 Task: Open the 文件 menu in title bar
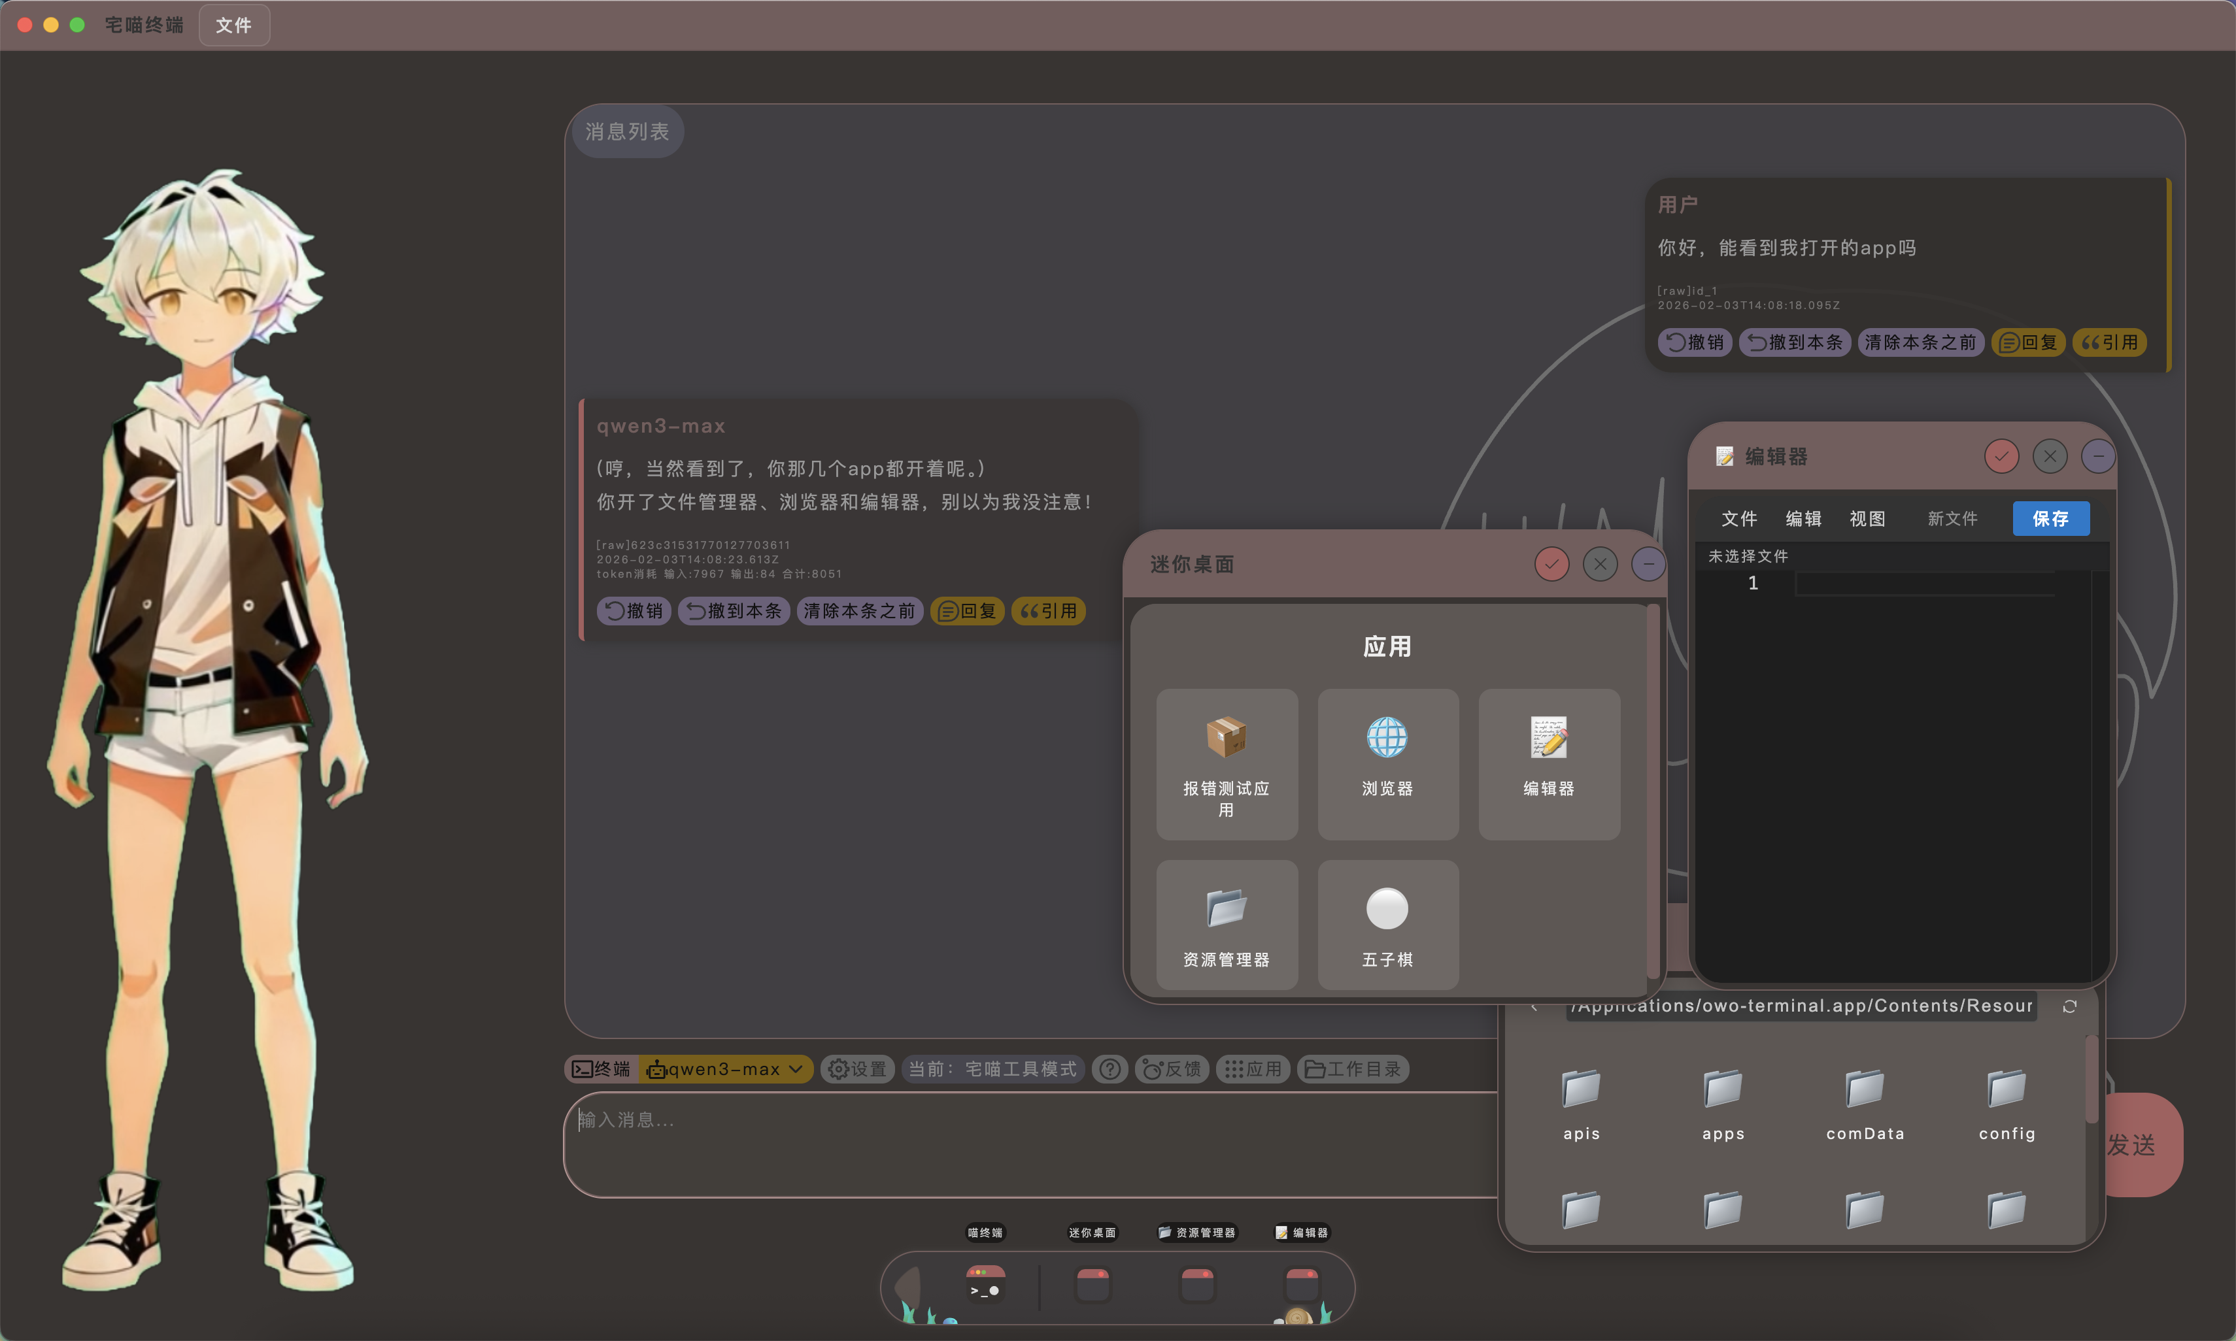point(234,25)
